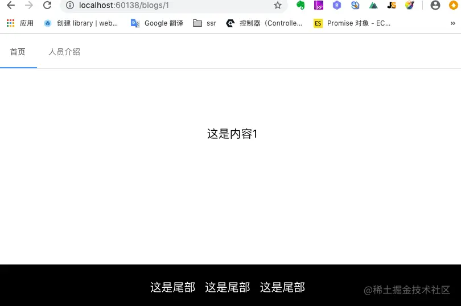The image size is (461, 306).
Task: Open the Chrome profile avatar
Action: point(435,5)
